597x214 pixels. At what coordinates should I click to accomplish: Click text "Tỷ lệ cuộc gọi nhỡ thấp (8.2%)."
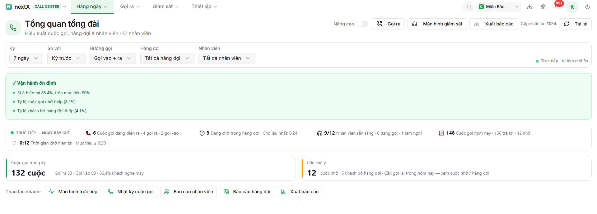tap(47, 102)
